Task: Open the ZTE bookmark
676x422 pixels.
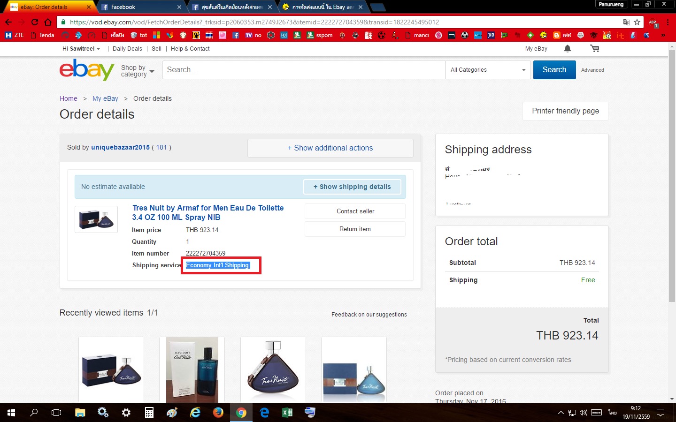Action: [x=14, y=35]
